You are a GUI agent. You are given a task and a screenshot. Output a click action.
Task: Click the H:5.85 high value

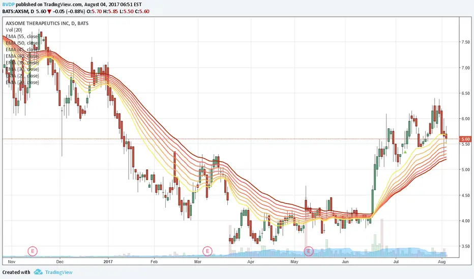pos(110,12)
